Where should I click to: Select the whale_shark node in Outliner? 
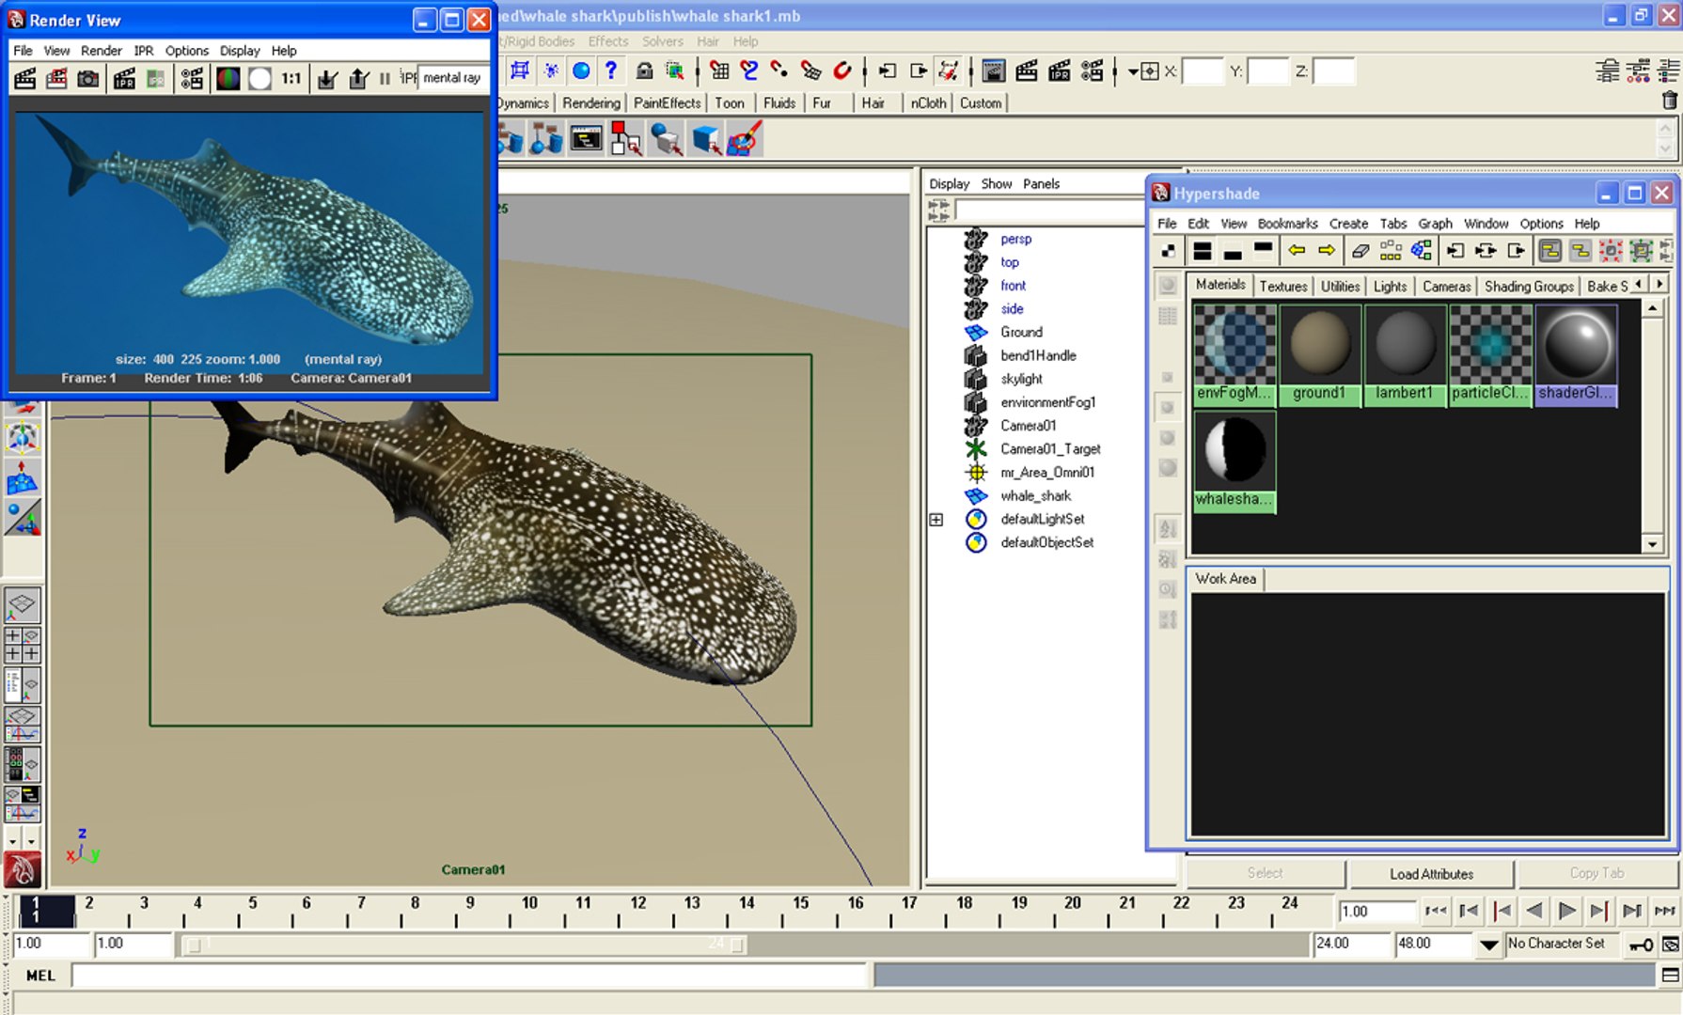[1035, 496]
